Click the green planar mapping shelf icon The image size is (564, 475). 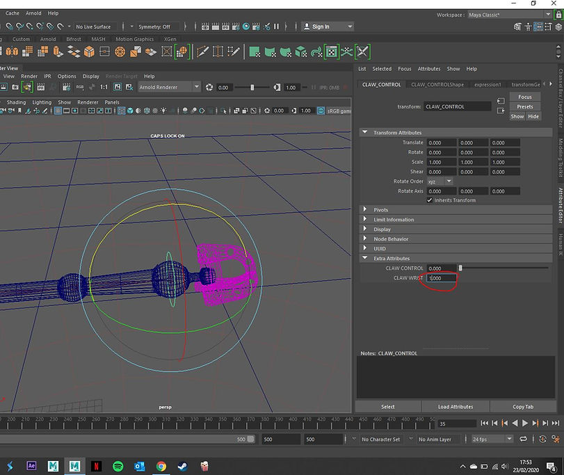[255, 51]
